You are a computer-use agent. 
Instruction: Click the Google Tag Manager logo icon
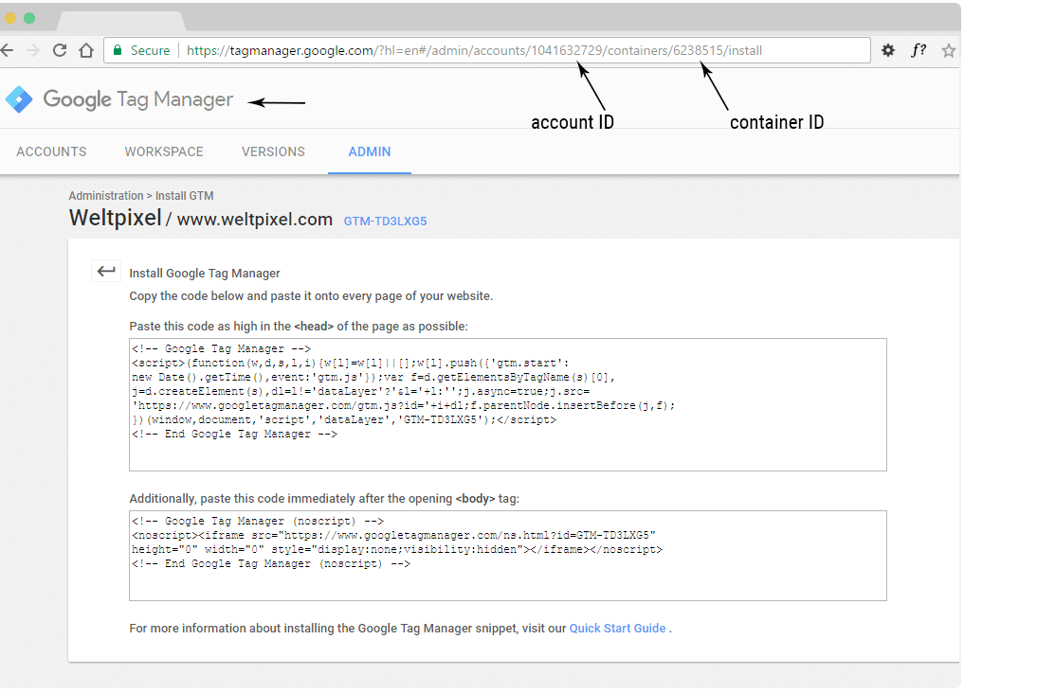pos(18,99)
